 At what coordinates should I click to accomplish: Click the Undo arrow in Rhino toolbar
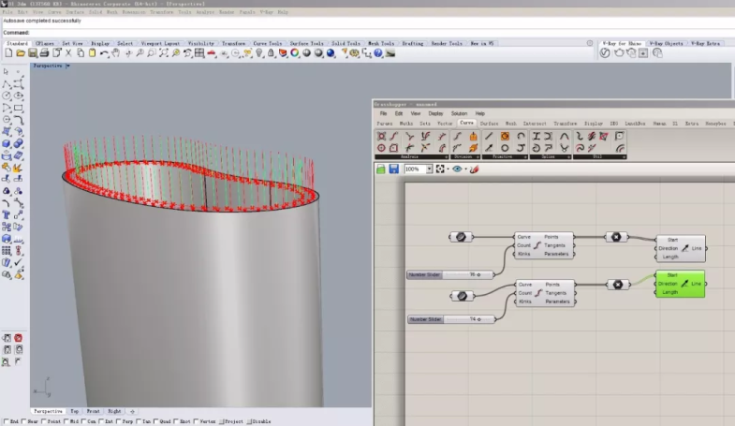(103, 53)
